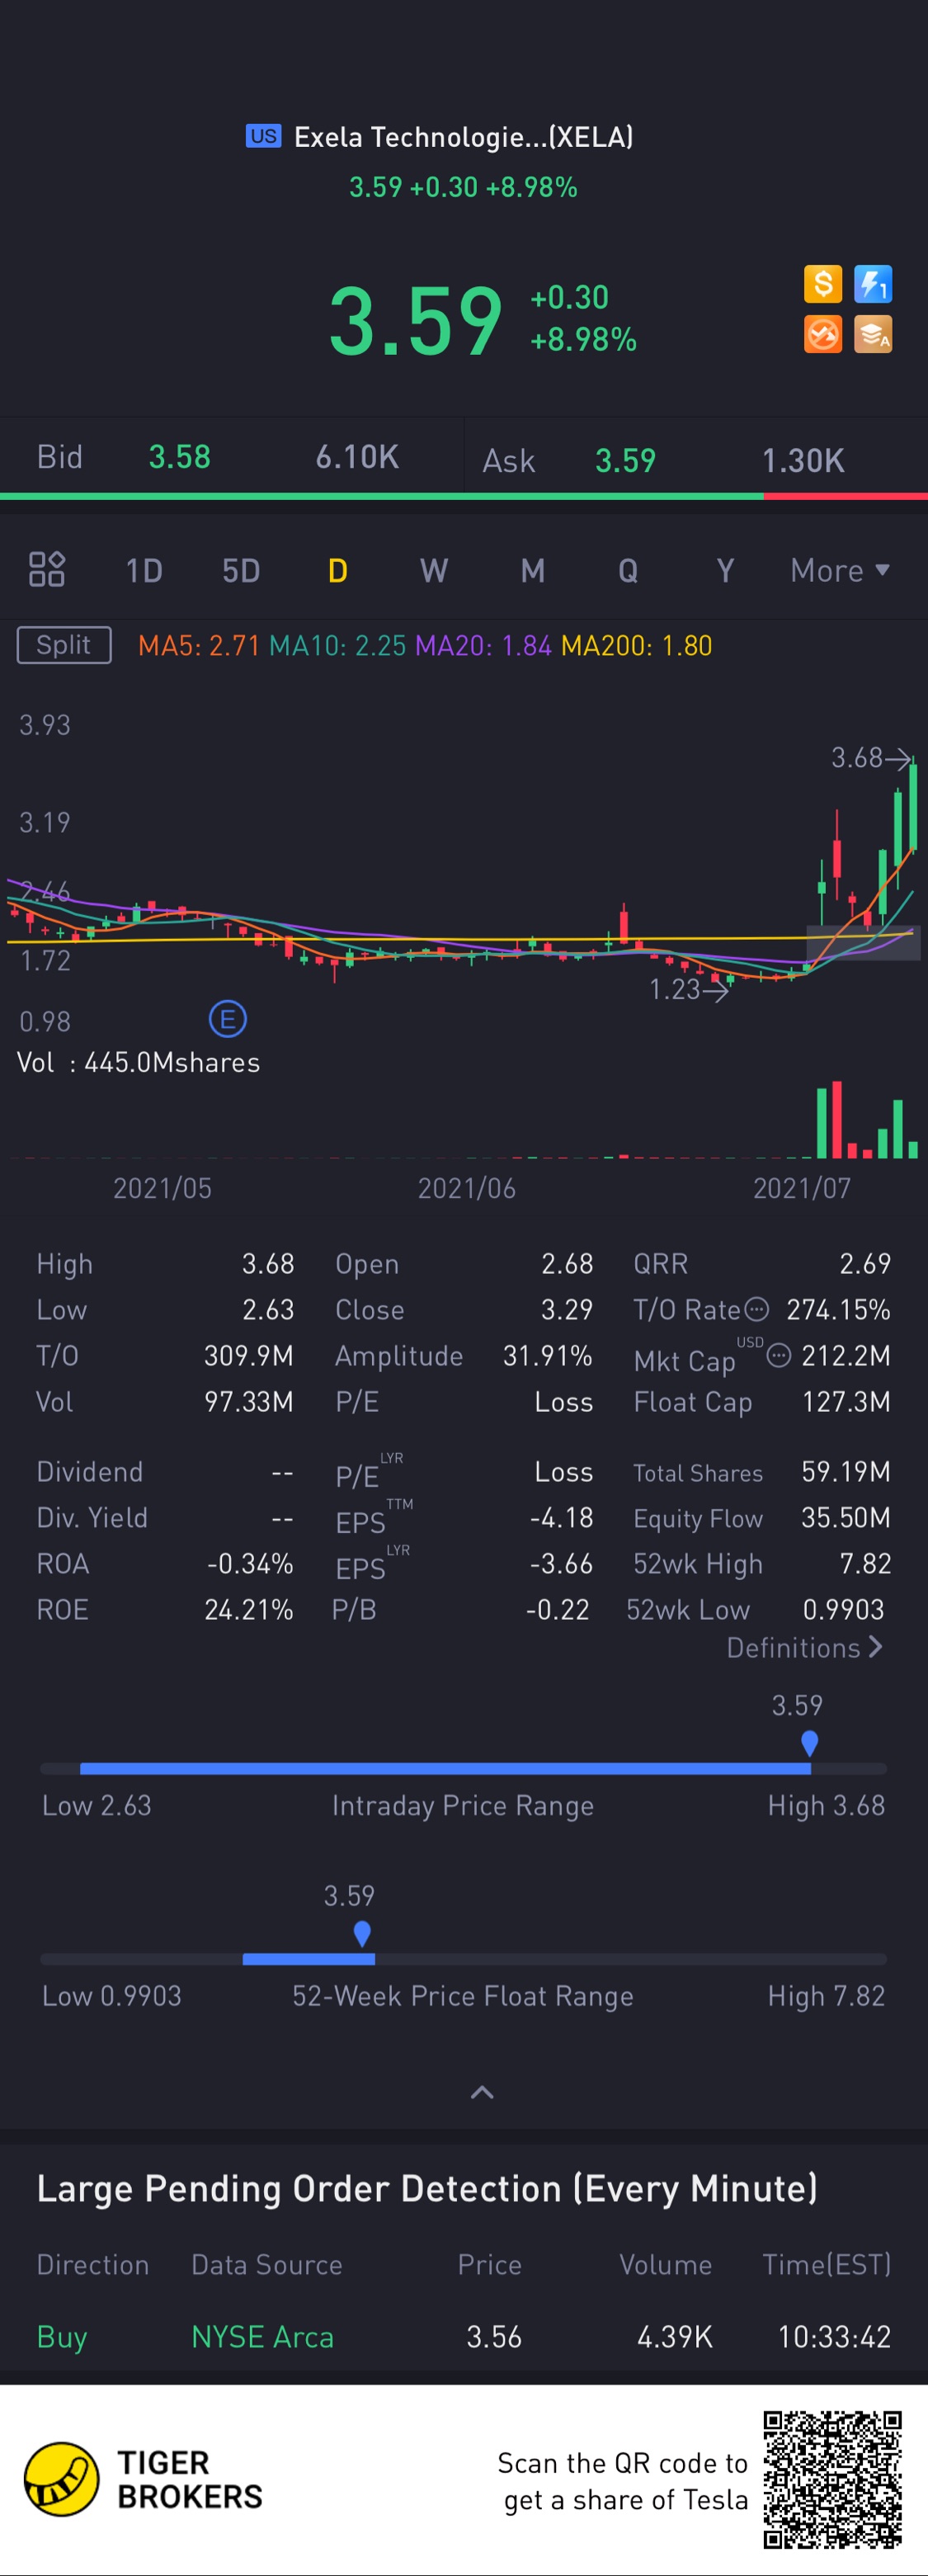Tap the yellow dollar sign badge icon
Viewport: 928px width, 2576px height.
822,284
